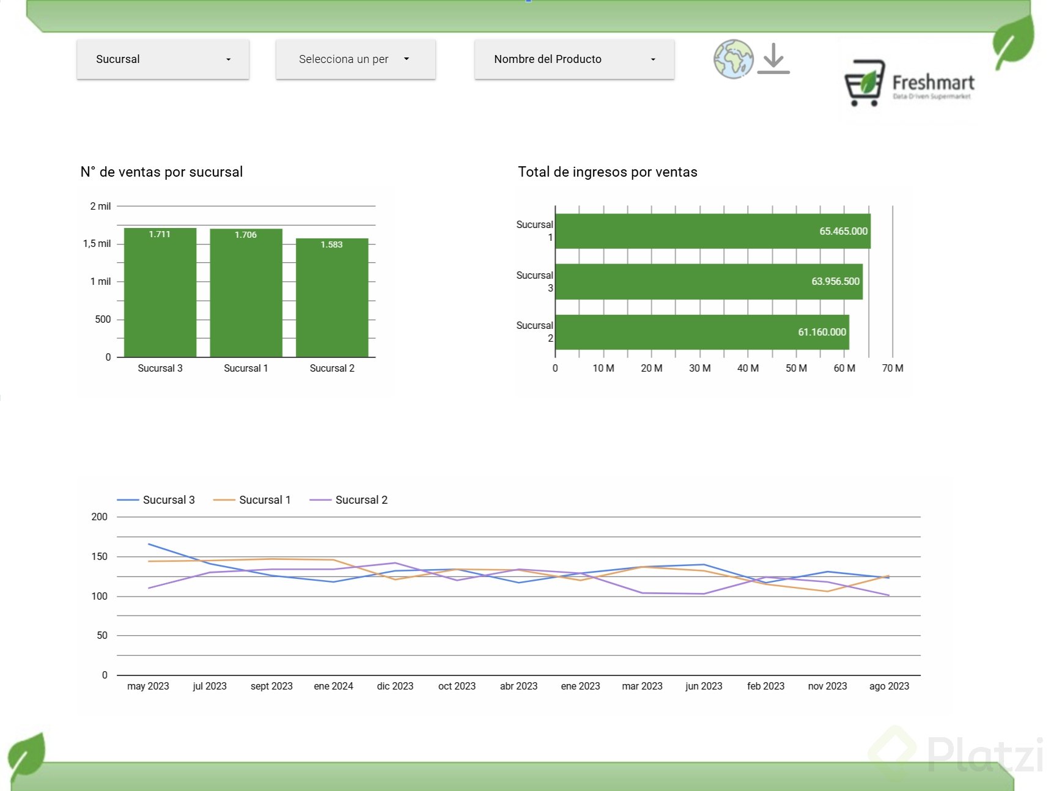Click the 'dic 2023' axis label
This screenshot has width=1054, height=791.
(x=395, y=686)
